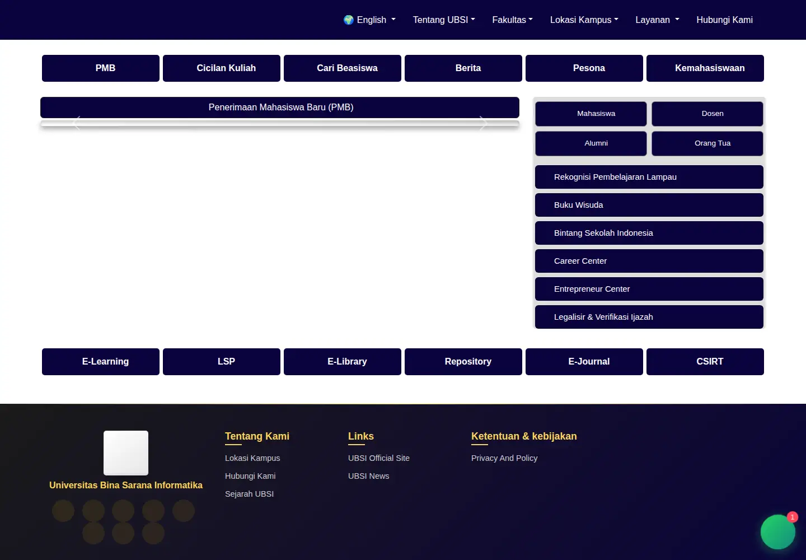Expand the Tentang UBSI menu

[x=444, y=20]
